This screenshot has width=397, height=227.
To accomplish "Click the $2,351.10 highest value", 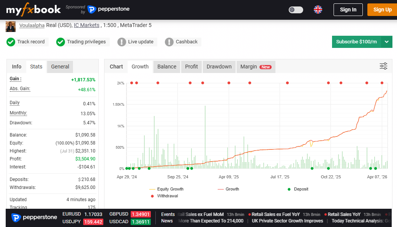I will 85,151.
